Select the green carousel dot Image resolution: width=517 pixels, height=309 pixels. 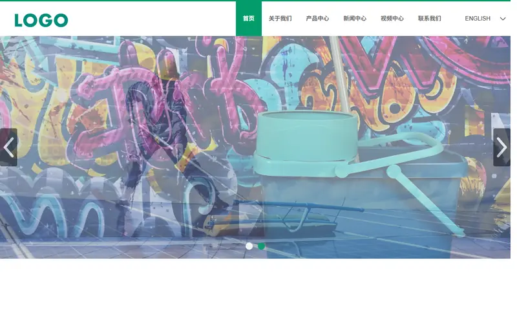[261, 246]
